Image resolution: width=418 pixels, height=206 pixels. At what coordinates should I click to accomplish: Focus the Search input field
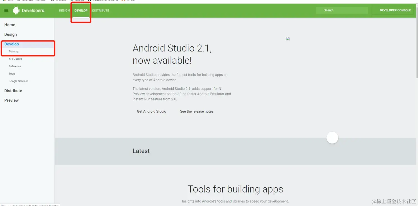[x=342, y=10]
